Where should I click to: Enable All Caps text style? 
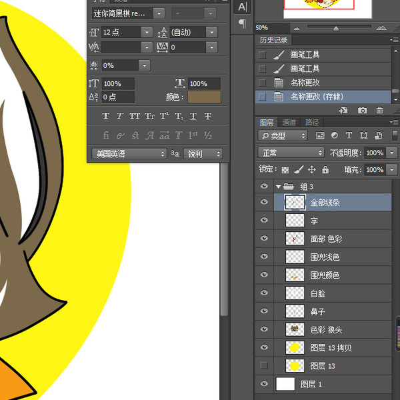coord(135,116)
